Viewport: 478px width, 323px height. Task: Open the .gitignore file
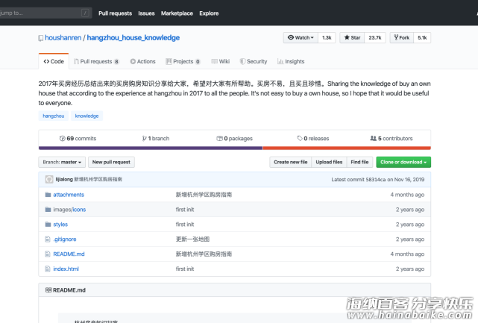(65, 239)
